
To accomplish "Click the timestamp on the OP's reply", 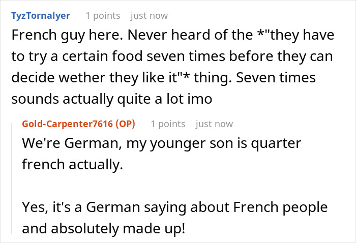I will click(214, 124).
